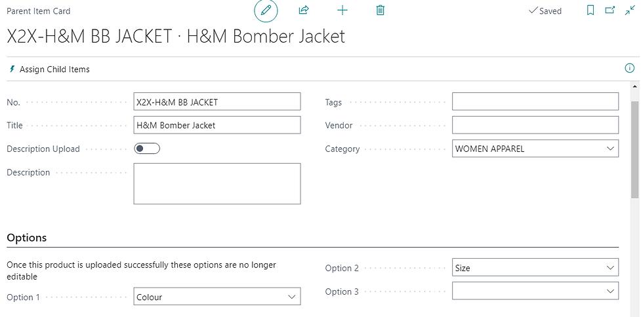
Task: Click the vertical scrollbar thumb
Action: [x=635, y=149]
